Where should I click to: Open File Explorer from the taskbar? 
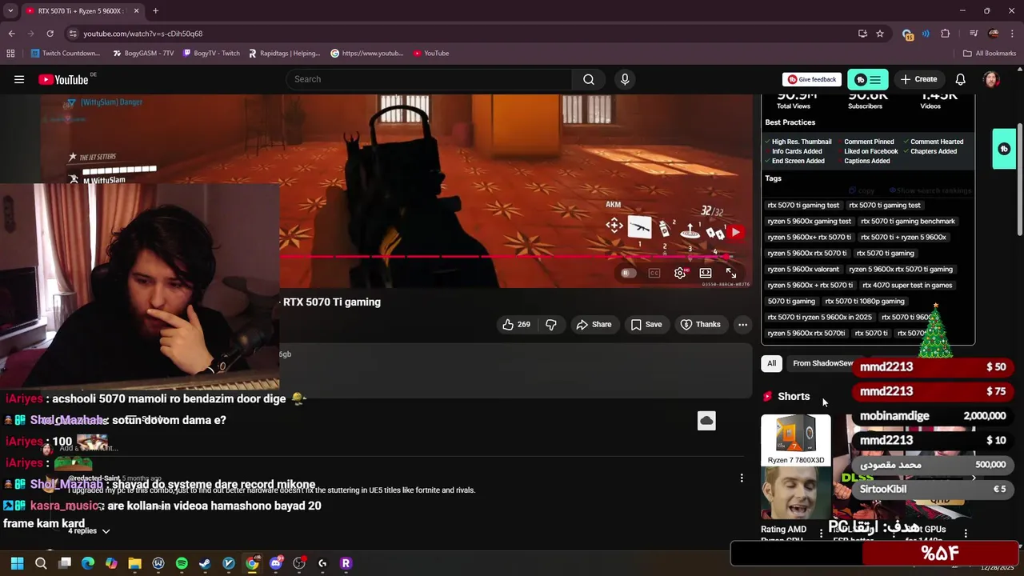[x=134, y=563]
